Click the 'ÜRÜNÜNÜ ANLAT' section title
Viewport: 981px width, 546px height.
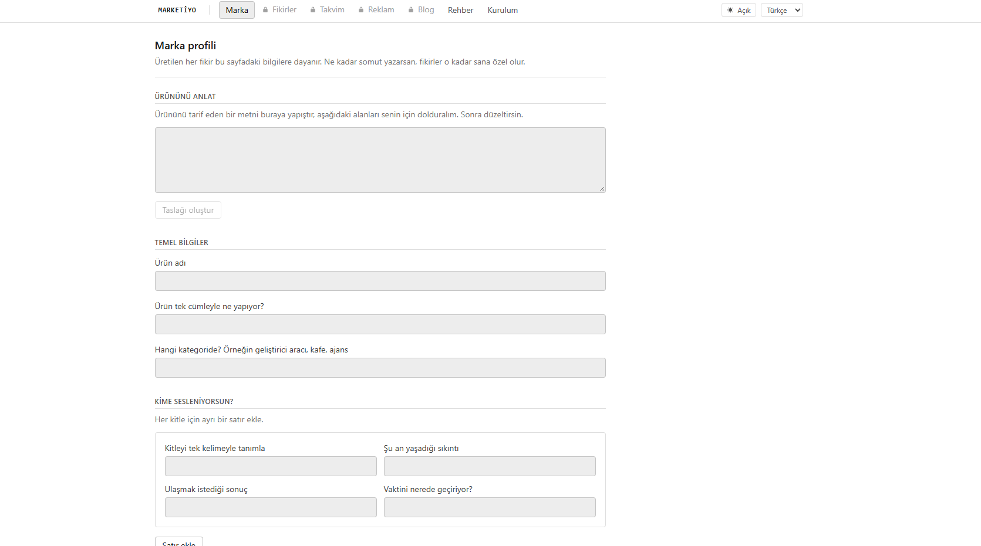186,96
